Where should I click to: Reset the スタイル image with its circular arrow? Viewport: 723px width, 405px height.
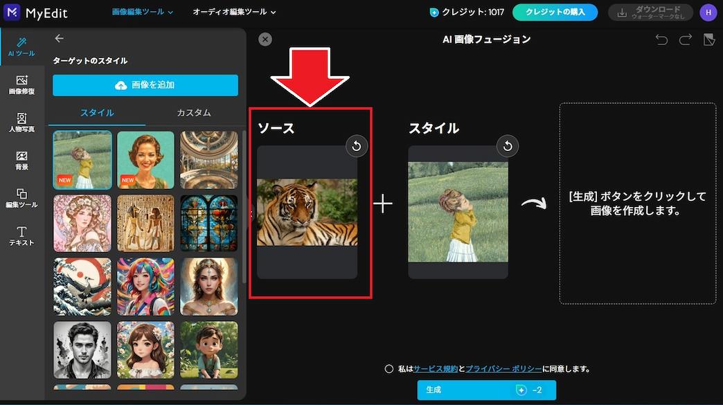pyautogui.click(x=508, y=146)
